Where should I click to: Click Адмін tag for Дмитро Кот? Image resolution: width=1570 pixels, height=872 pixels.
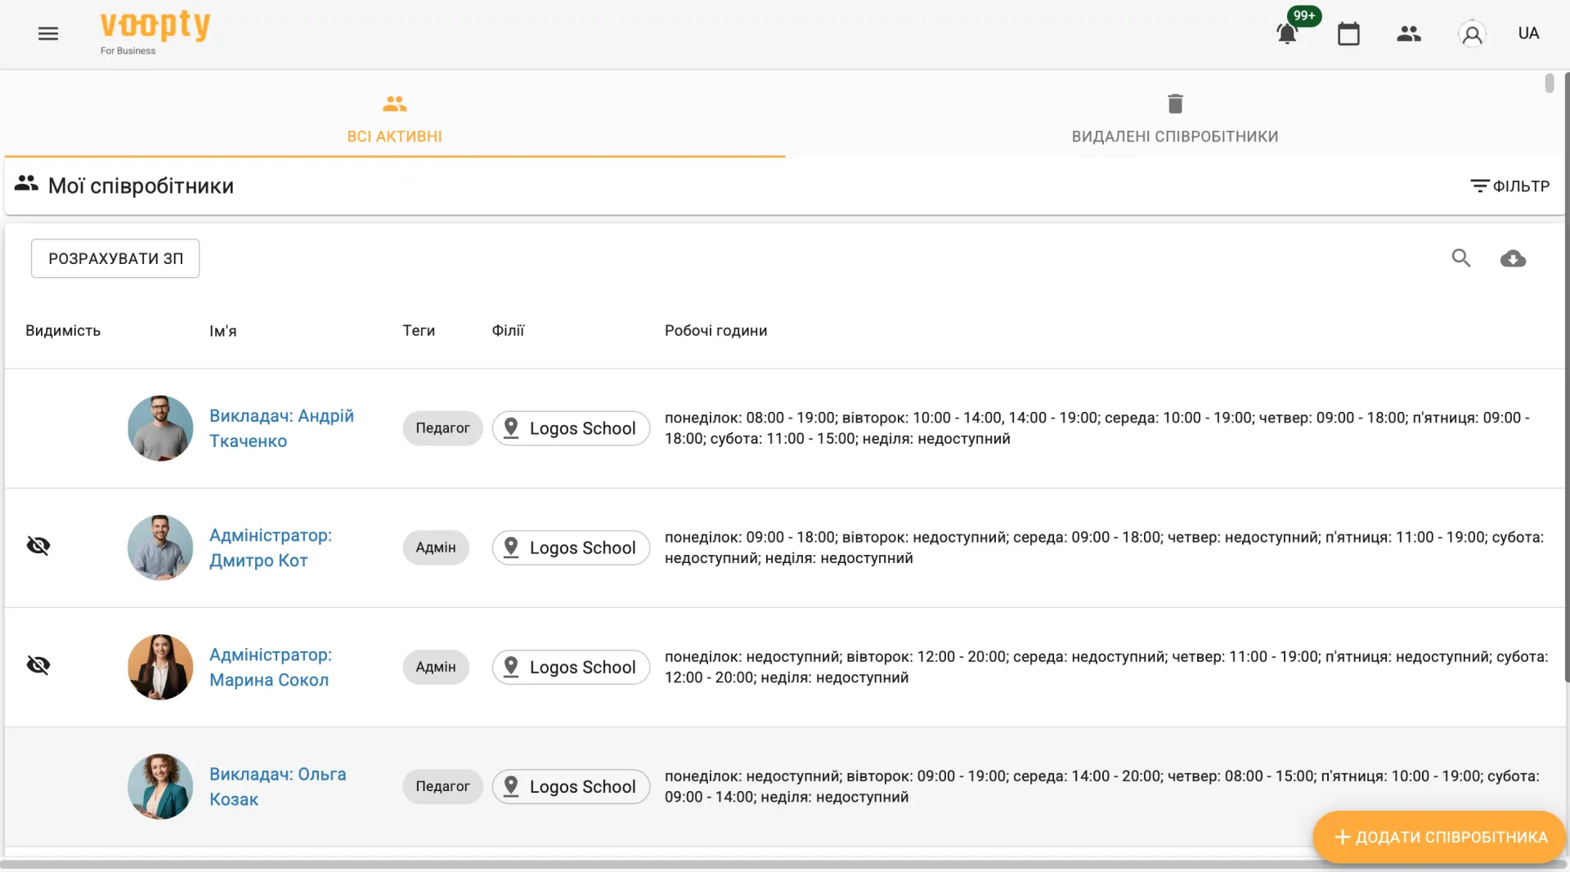tap(436, 548)
